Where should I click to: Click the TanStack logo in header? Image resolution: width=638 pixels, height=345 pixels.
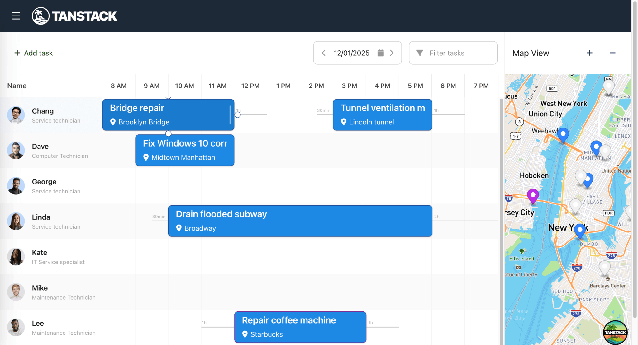[x=74, y=16]
